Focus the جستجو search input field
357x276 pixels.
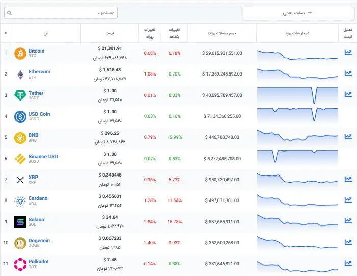point(61,13)
